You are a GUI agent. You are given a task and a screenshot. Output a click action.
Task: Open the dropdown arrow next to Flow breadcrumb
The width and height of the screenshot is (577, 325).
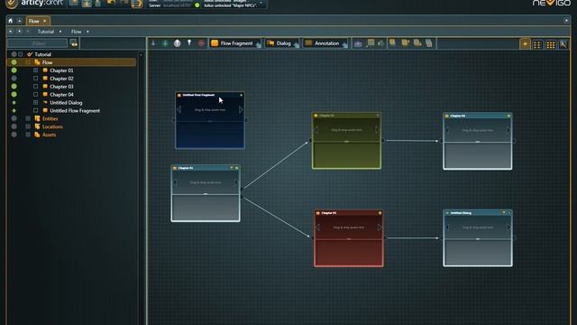87,32
